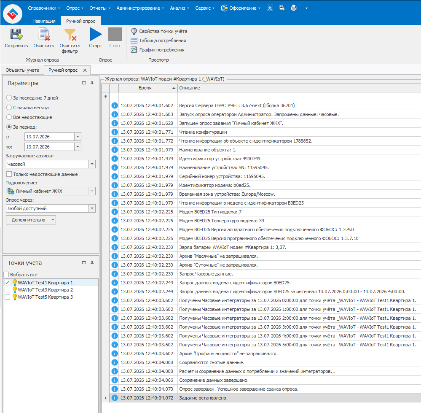Screen dimensions: 421x413
Task: Open the Дополнительно dropdown button
Action: point(31,220)
